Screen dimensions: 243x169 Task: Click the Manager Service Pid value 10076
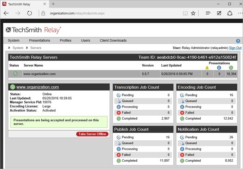coord(47,102)
